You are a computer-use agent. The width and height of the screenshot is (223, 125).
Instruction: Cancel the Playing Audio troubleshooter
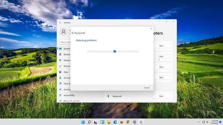pos(147,88)
